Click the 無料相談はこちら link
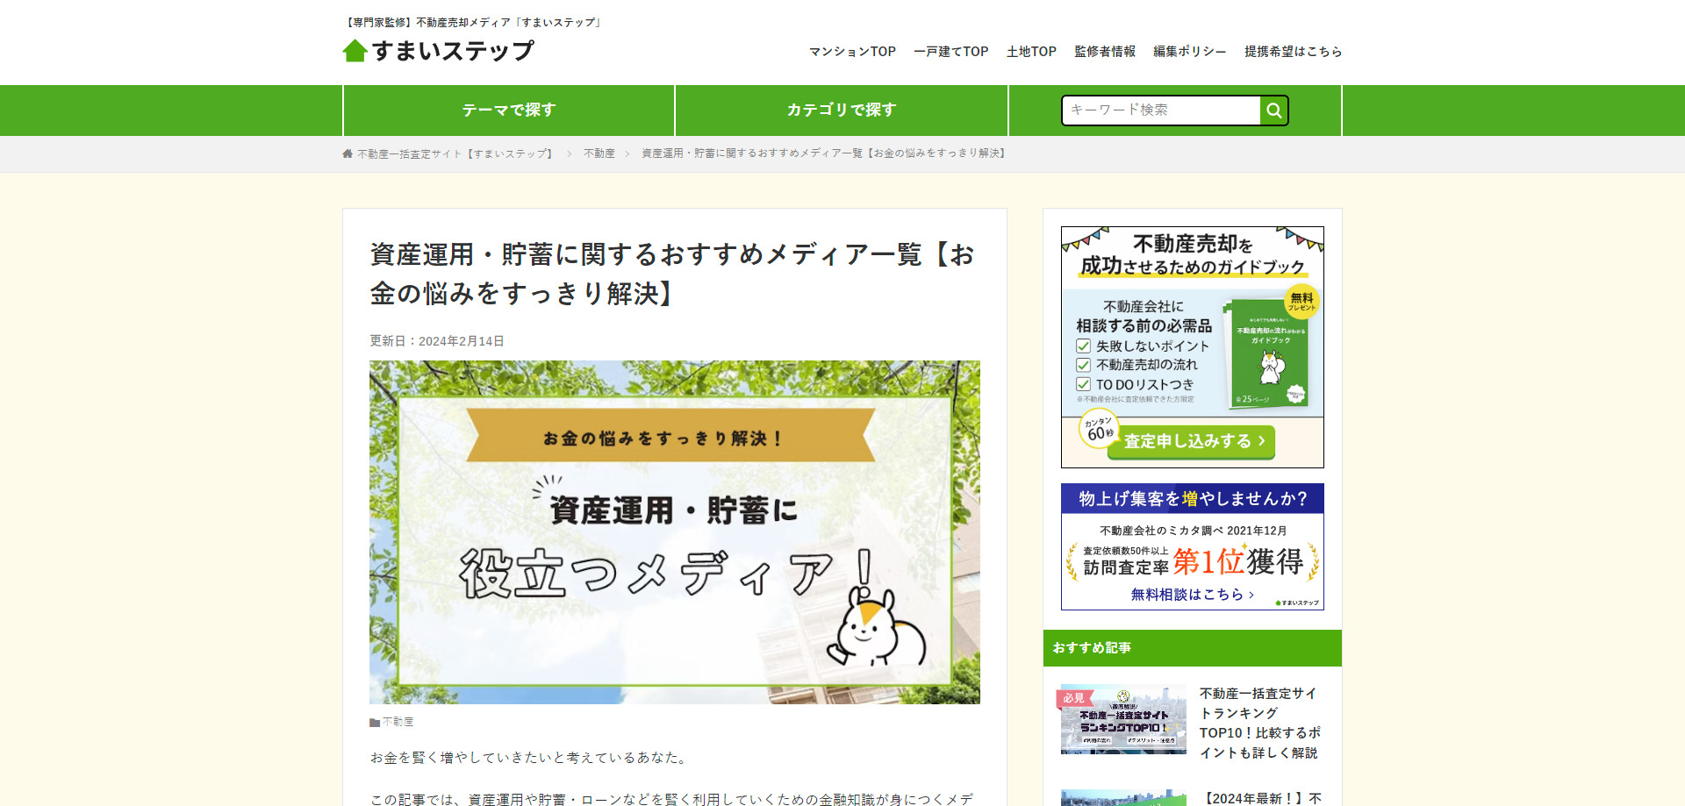The height and width of the screenshot is (806, 1685). pyautogui.click(x=1191, y=595)
